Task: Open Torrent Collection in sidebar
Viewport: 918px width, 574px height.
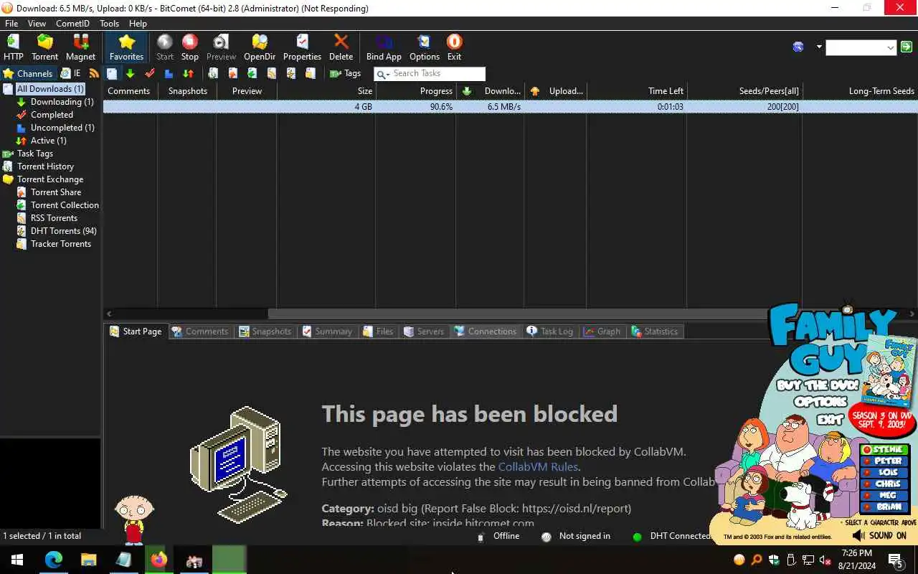Action: tap(65, 205)
